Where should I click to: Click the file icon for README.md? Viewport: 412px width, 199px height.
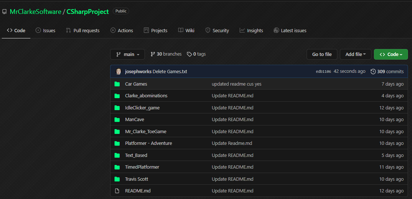[117, 191]
